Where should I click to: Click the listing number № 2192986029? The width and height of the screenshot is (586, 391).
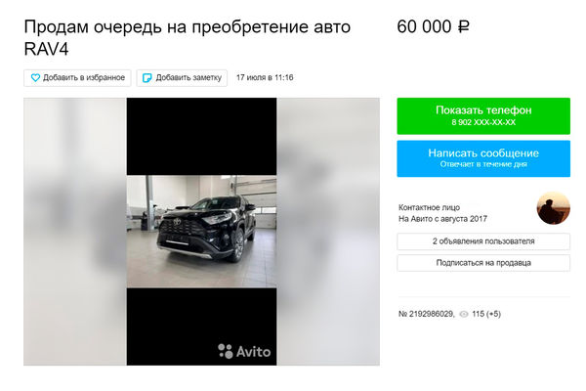pyautogui.click(x=427, y=314)
